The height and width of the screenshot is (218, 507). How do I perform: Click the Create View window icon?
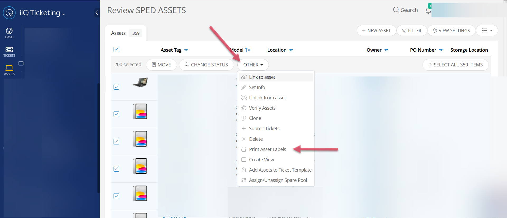tap(244, 159)
